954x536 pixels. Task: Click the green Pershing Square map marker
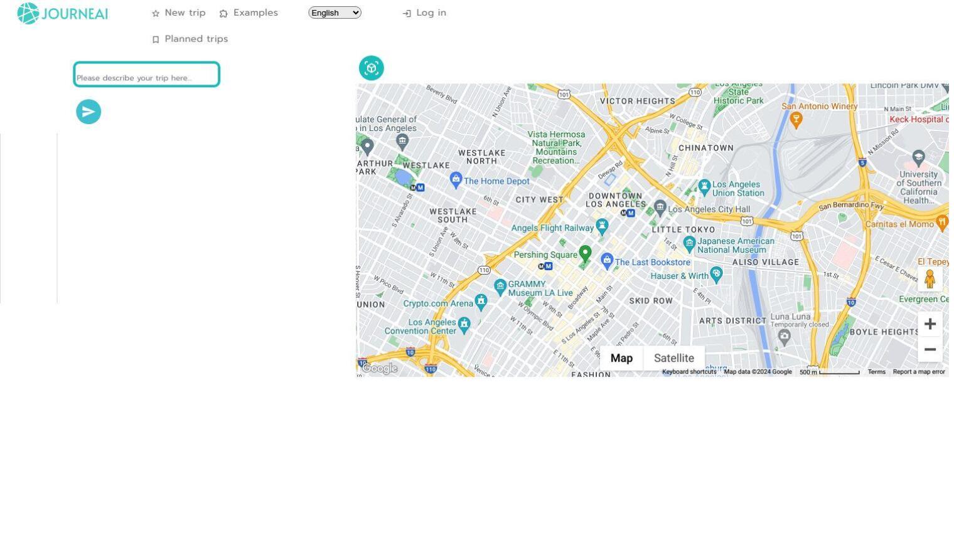tap(585, 254)
